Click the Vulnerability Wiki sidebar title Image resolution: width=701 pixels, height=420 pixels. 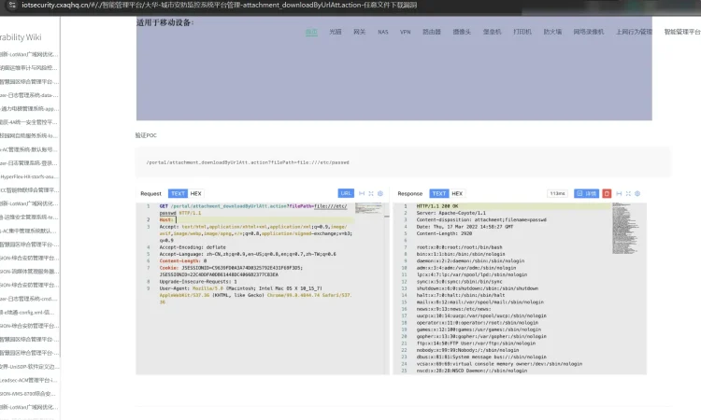point(21,37)
